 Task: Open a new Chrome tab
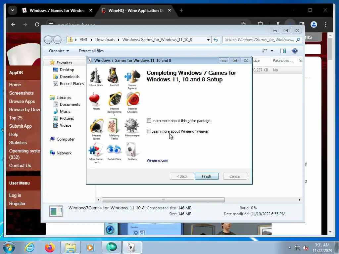tap(181, 10)
